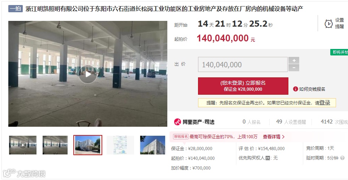Image resolution: width=348 pixels, height=180 pixels.
Task: Select the second warehouse interior thumbnail
Action: (x=55, y=145)
